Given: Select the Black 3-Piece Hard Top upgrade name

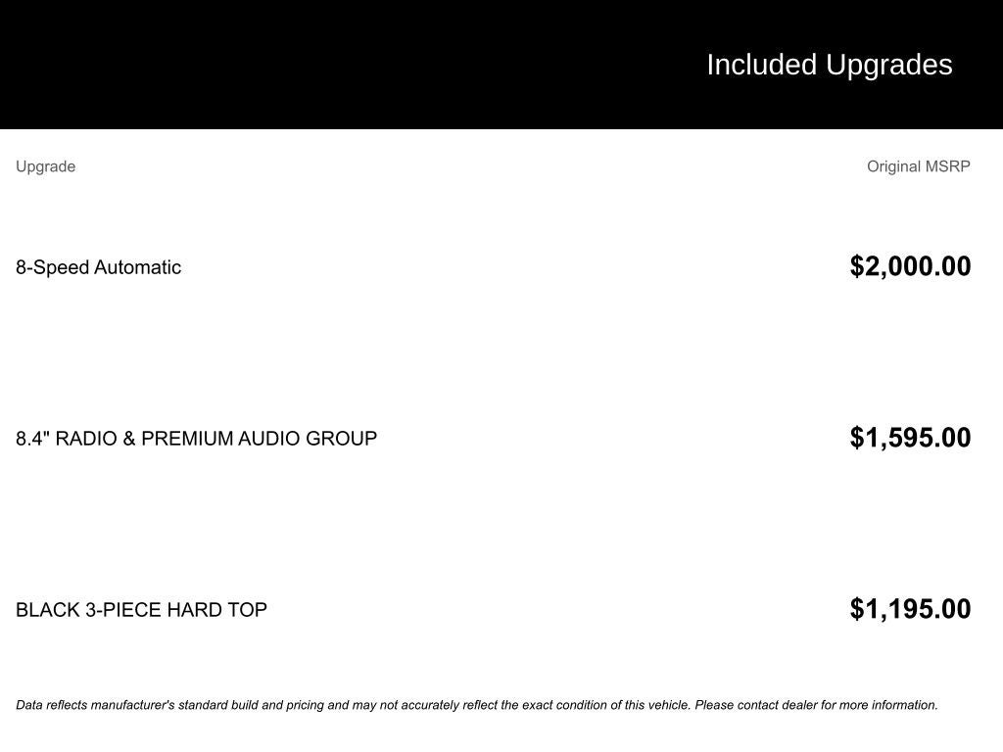Looking at the screenshot, I should click(x=141, y=610).
